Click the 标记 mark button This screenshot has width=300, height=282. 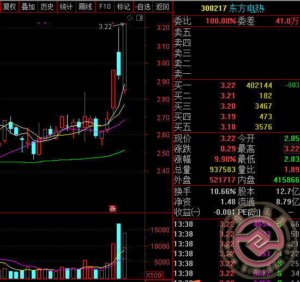point(124,7)
